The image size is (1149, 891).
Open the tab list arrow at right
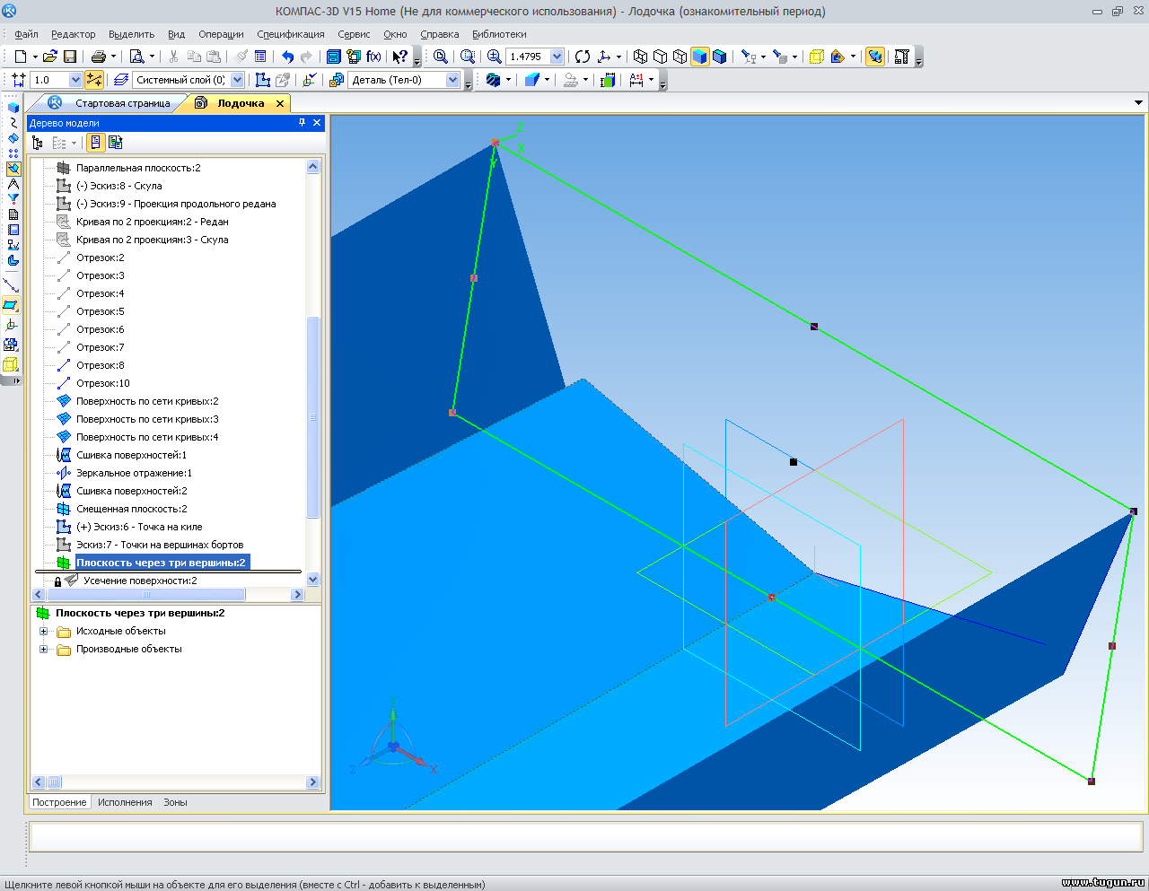[1139, 103]
